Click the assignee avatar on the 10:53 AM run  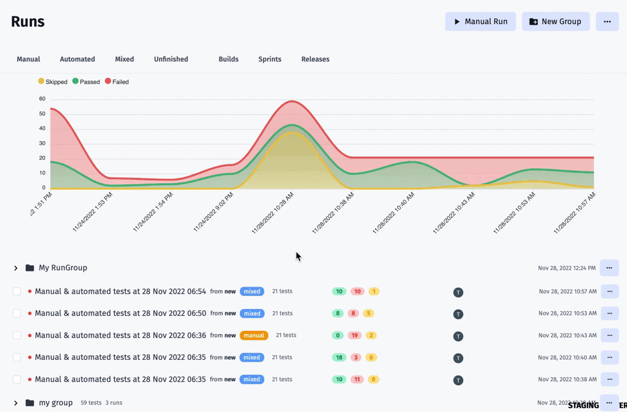coord(459,314)
